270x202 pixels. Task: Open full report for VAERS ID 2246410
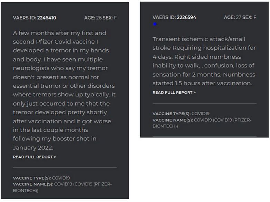coord(34,157)
